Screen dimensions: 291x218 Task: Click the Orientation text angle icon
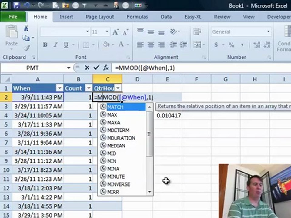pos(173,32)
